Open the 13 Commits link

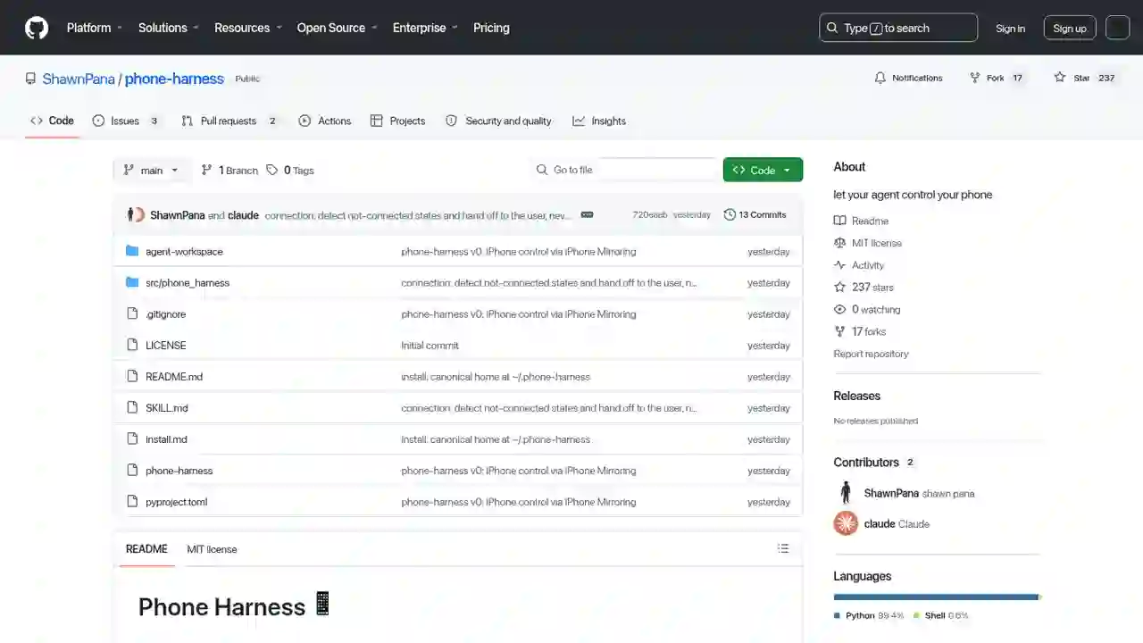(755, 214)
